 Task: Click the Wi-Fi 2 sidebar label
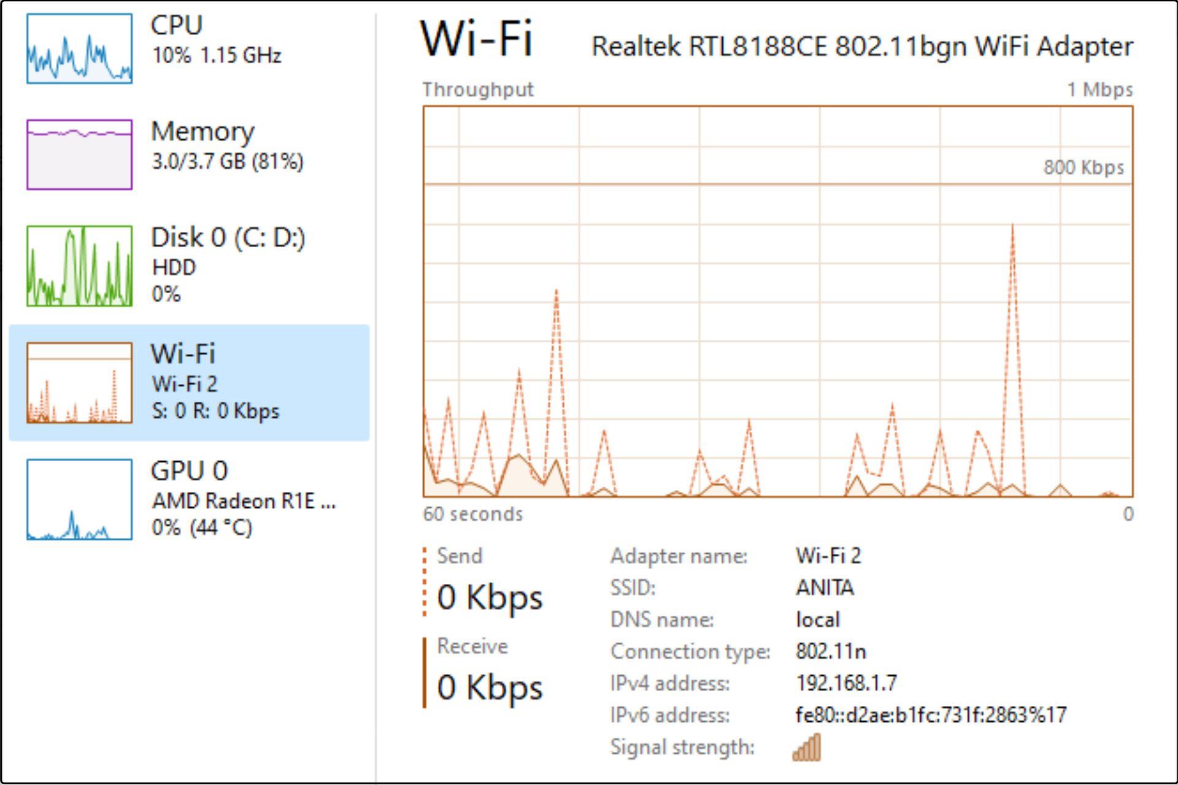(x=184, y=384)
